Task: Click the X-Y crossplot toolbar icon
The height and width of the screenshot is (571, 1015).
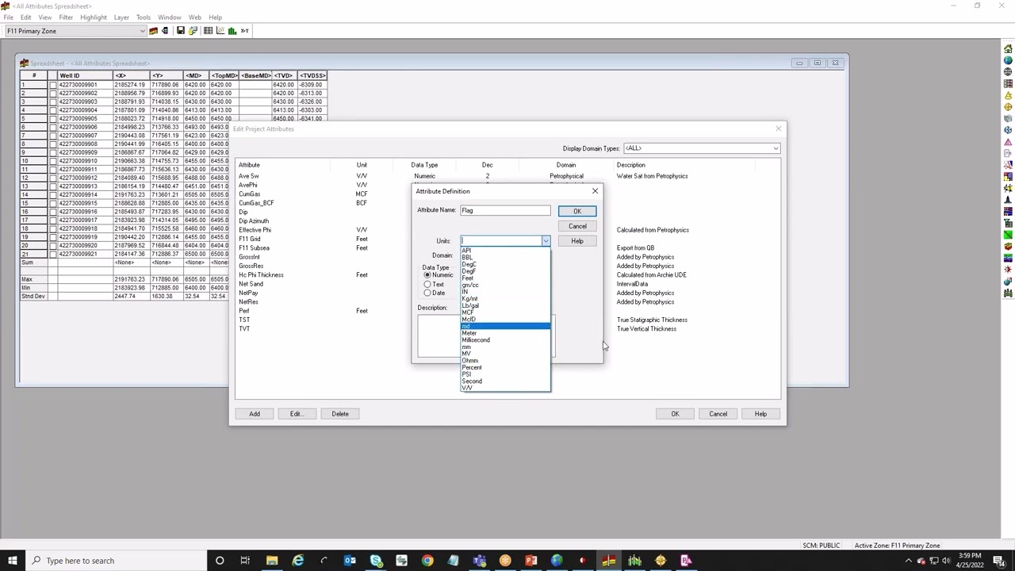Action: point(245,31)
